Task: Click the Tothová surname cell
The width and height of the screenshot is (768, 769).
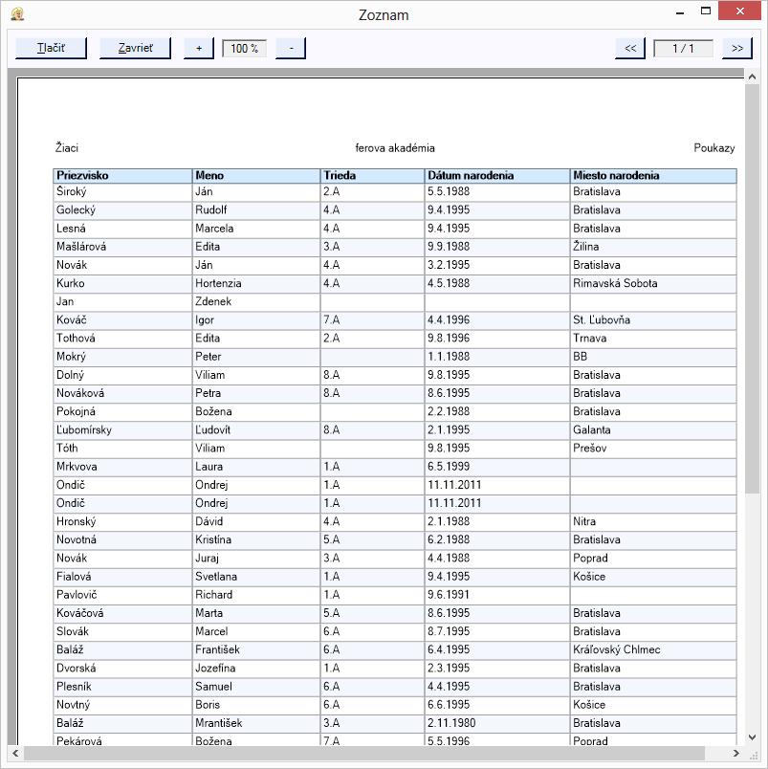Action: 122,339
